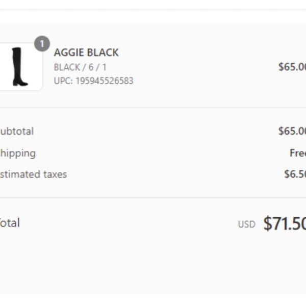This screenshot has height=306, width=306.
Task: Click the divider line below the product item
Action: coord(153,108)
